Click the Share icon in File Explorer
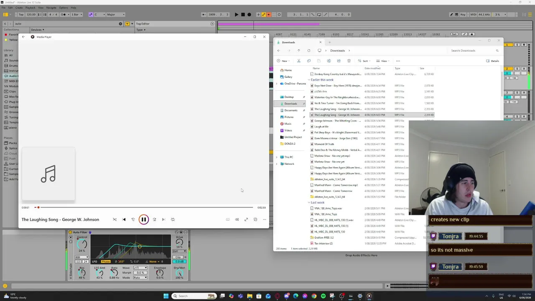This screenshot has width=535, height=301. (339, 61)
